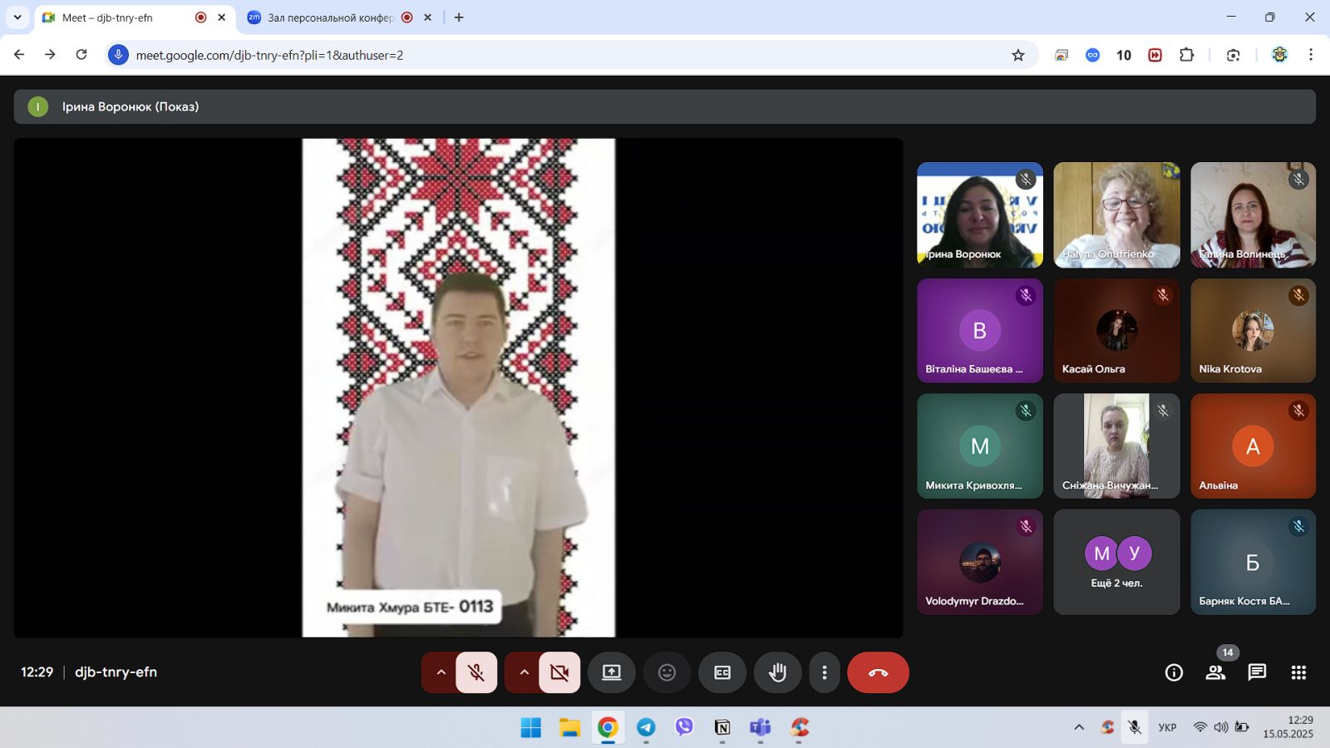Expand video settings arrow beside camera
The width and height of the screenshot is (1330, 748).
coord(524,672)
